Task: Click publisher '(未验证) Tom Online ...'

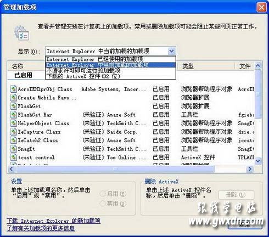Action: point(114,157)
